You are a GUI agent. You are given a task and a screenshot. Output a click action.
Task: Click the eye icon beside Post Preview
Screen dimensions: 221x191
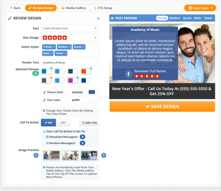[112, 18]
